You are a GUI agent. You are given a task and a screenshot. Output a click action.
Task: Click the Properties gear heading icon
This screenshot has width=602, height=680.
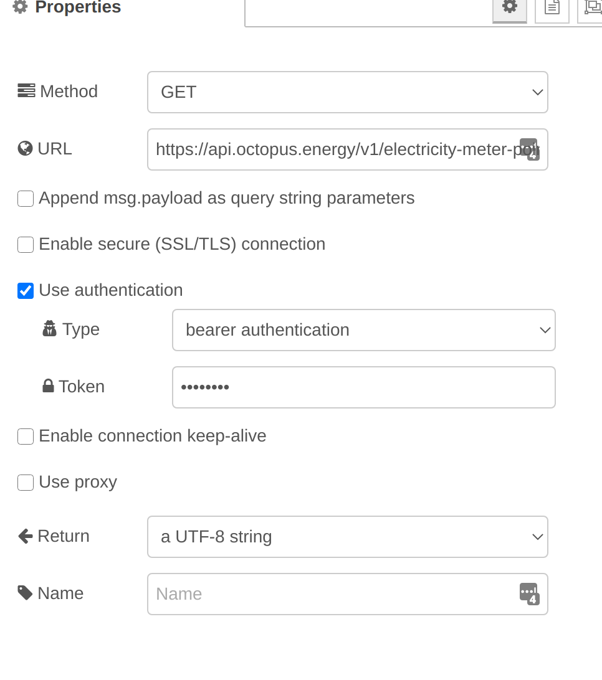click(20, 6)
